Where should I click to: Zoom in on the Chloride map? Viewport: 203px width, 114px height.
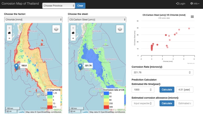tap(9, 28)
